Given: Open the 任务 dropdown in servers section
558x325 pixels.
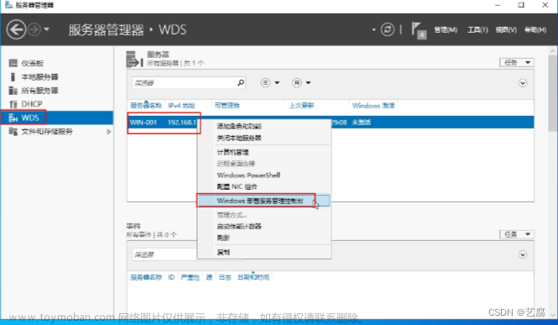Looking at the screenshot, I should coord(517,63).
